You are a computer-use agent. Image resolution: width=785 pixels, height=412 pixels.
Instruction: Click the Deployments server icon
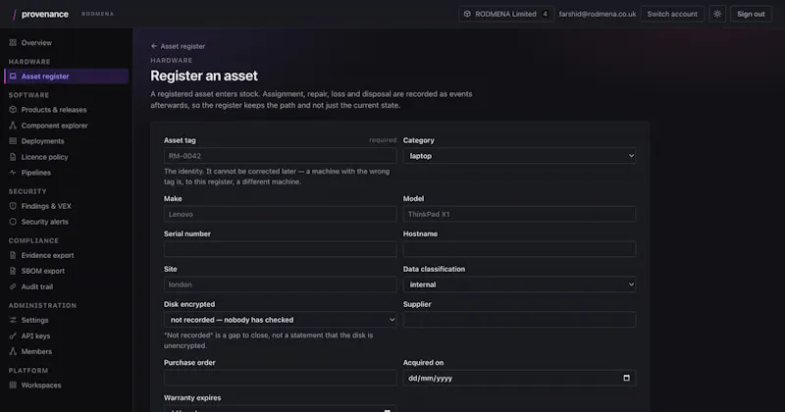(13, 141)
